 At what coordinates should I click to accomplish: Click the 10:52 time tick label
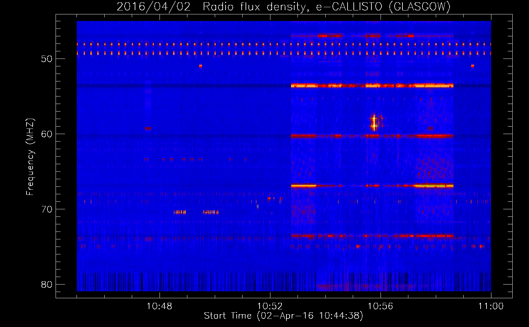pos(270,306)
